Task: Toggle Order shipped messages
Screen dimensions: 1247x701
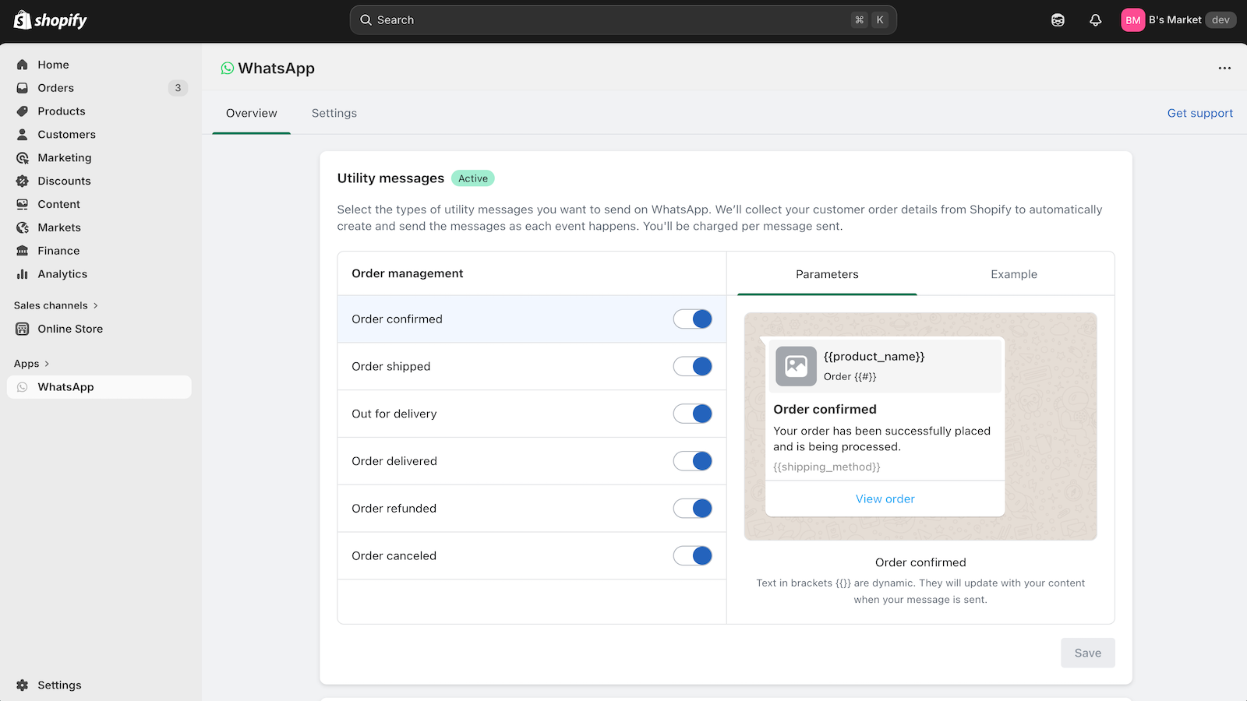Action: click(x=693, y=367)
